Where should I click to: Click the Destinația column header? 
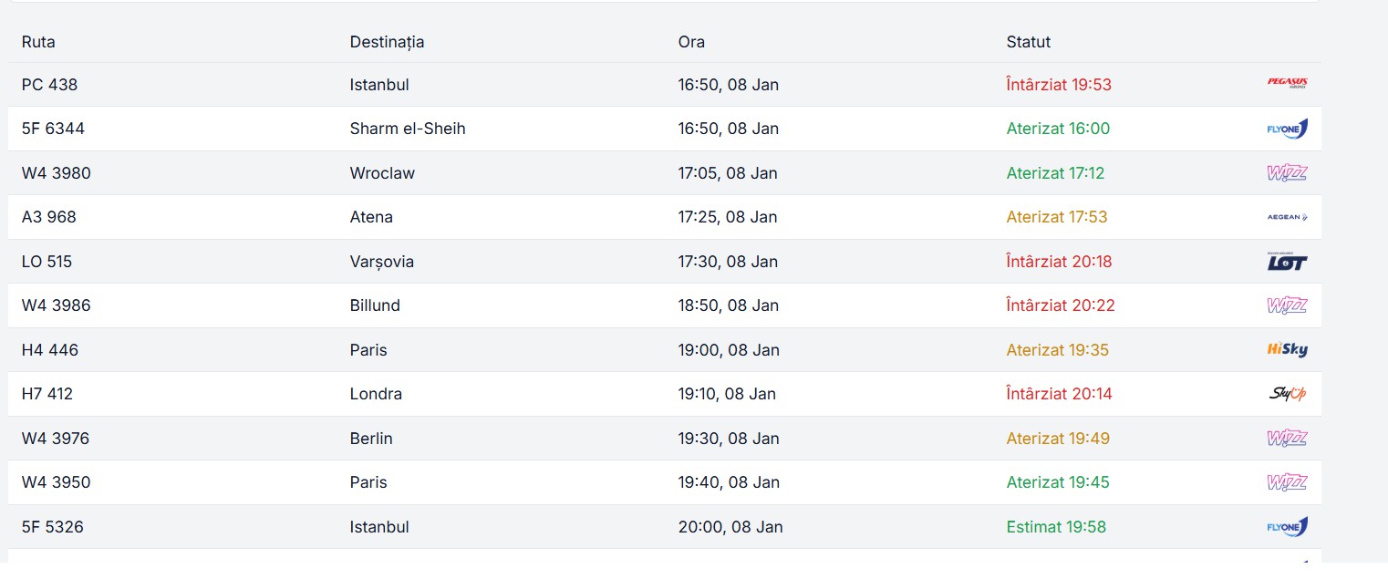coord(387,42)
